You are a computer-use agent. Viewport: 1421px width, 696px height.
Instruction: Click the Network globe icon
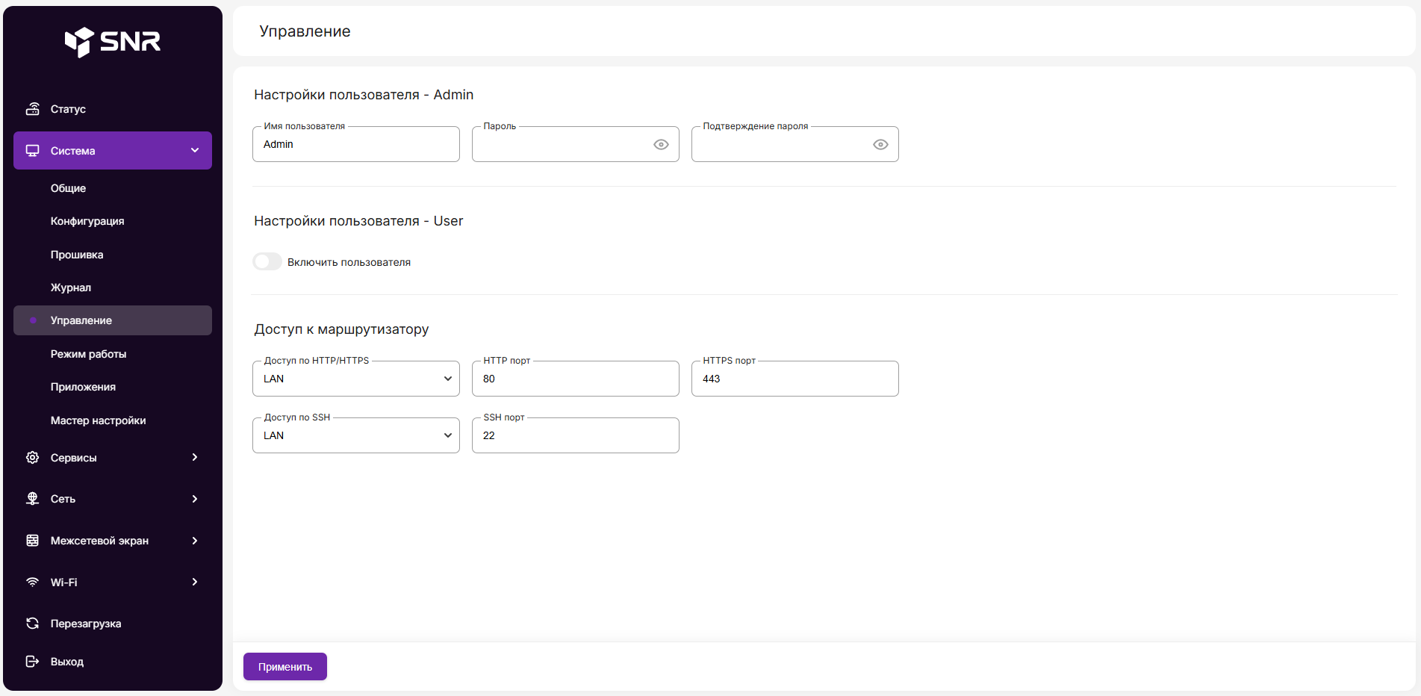click(x=32, y=499)
